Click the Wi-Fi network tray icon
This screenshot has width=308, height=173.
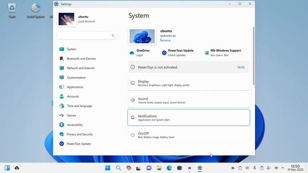click(276, 168)
